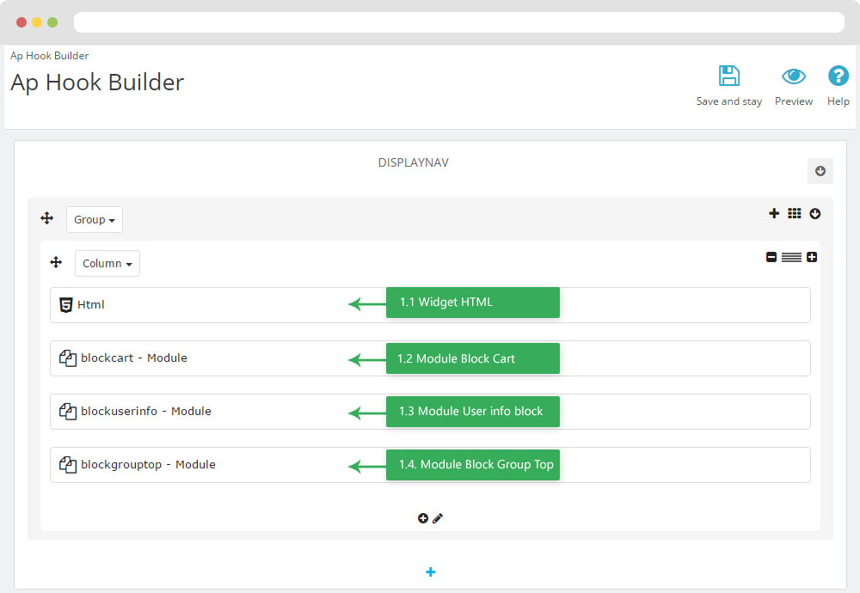
Task: Open the Group column grid layout icon
Action: [x=794, y=213]
